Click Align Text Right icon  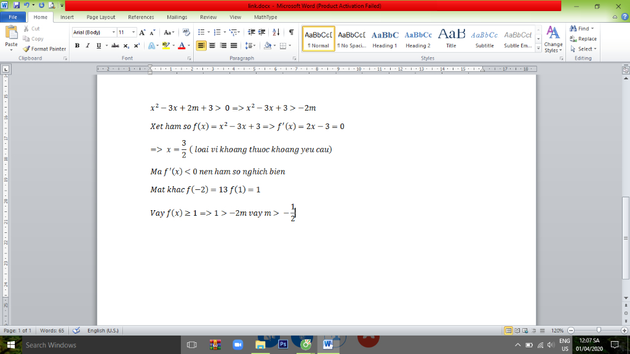coord(223,45)
